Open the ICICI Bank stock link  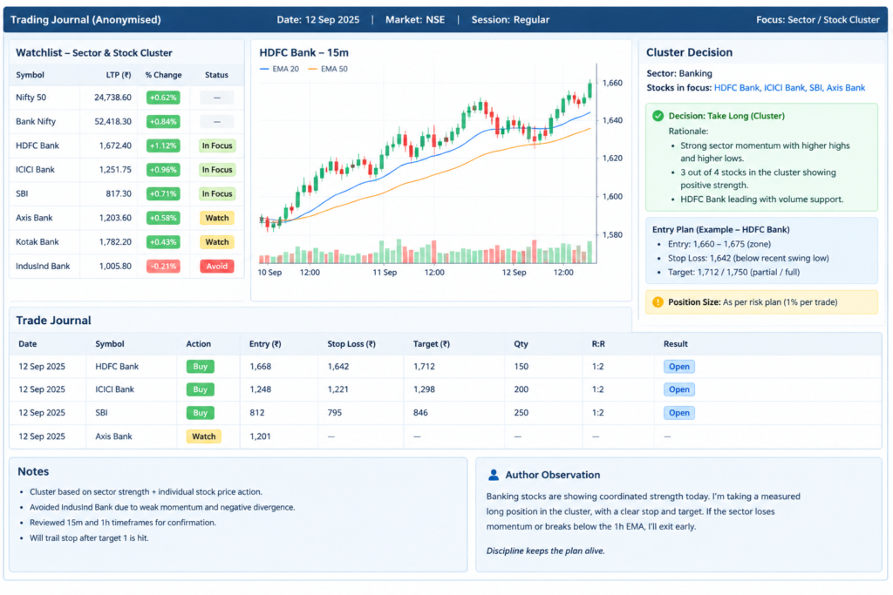[784, 88]
